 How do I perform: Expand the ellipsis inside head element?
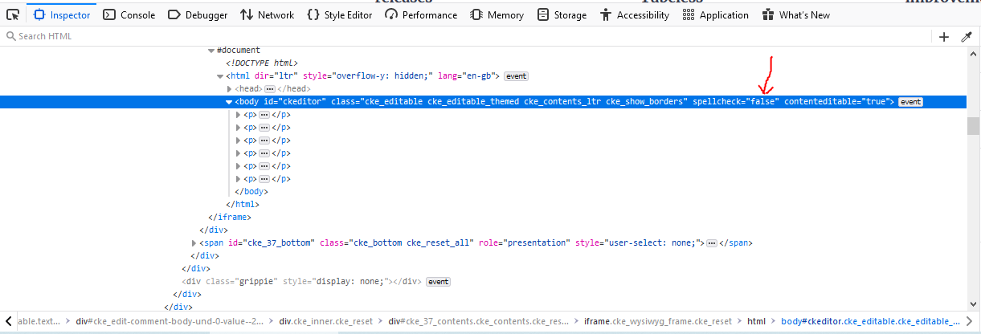[270, 89]
